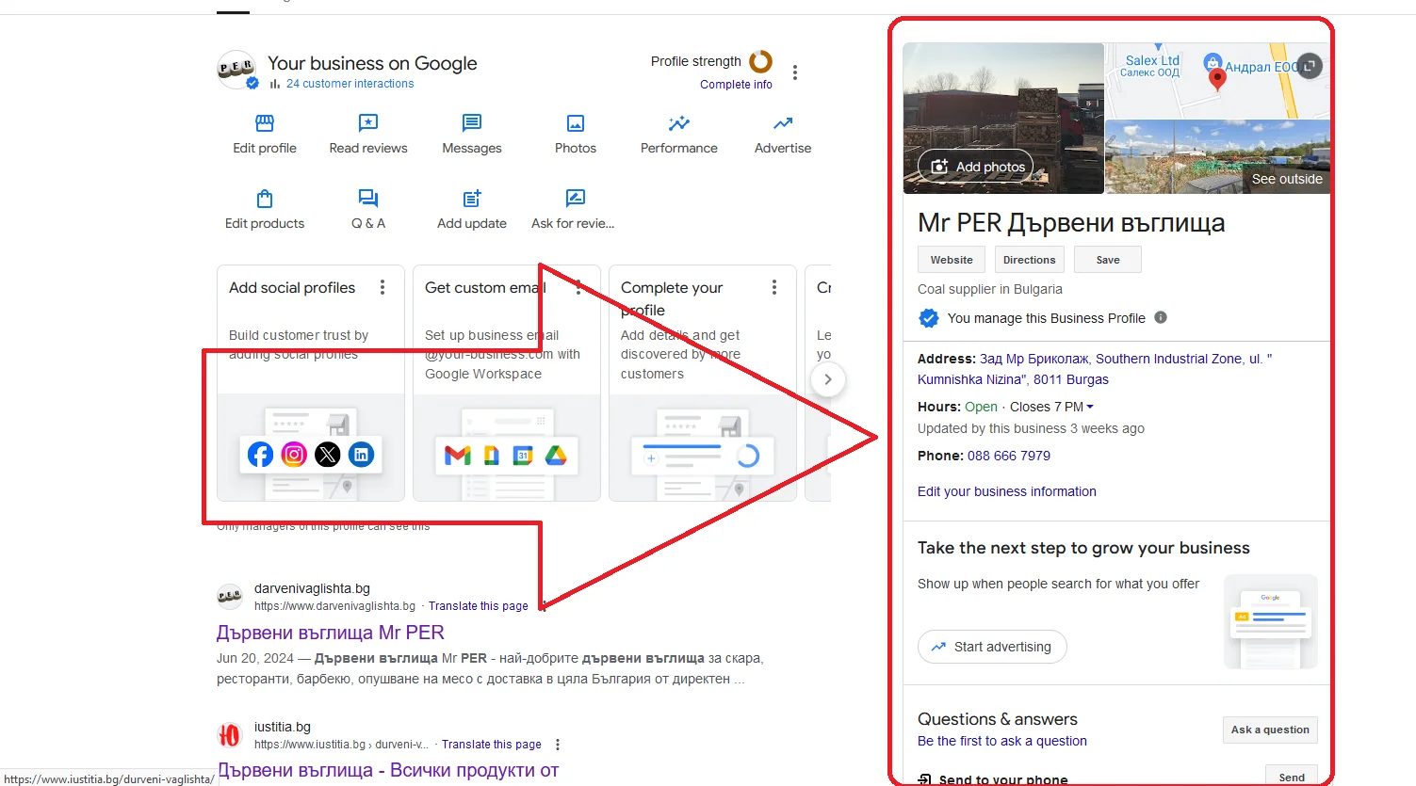Open the Performance icon
Screen dimensions: 1416x786
pos(678,123)
